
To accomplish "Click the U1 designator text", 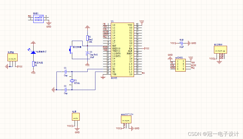I will click(112, 21).
